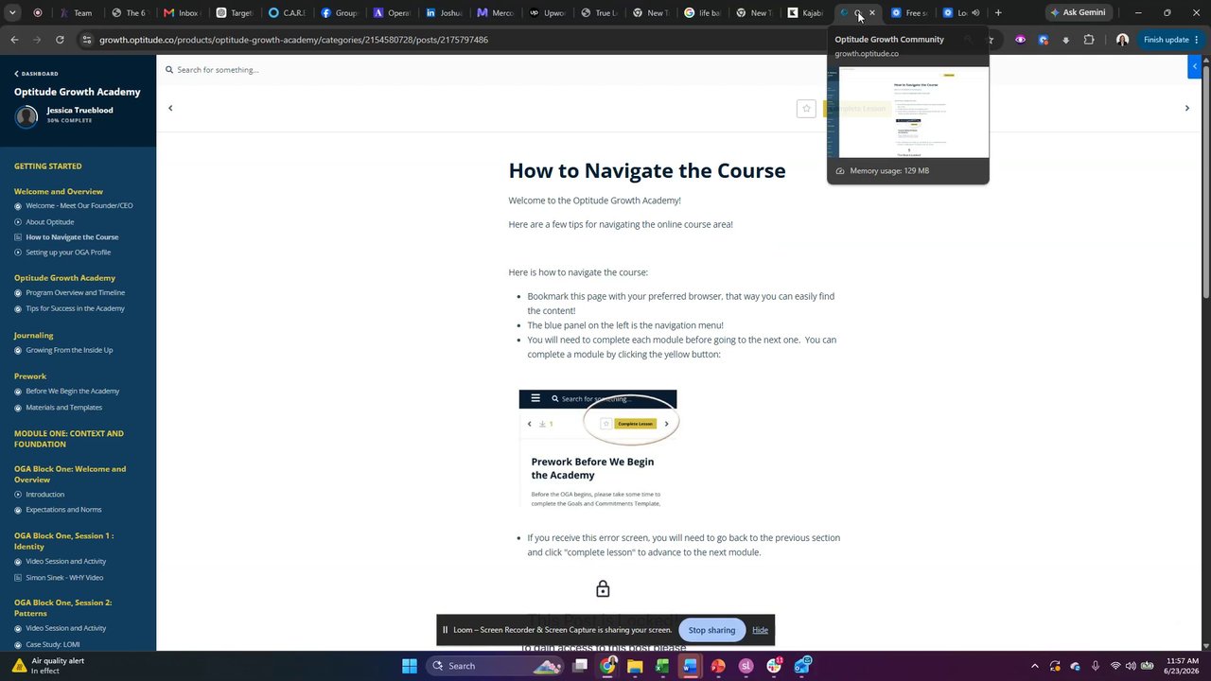The height and width of the screenshot is (681, 1211).
Task: Switch to the Facebook Group tab
Action: 338,12
